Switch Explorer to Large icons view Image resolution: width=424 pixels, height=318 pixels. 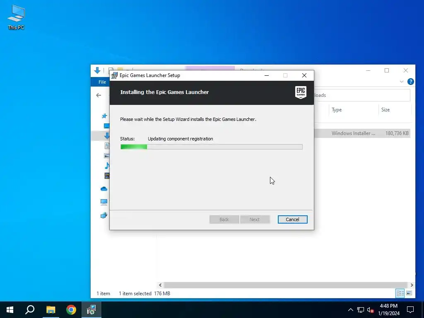tap(409, 294)
